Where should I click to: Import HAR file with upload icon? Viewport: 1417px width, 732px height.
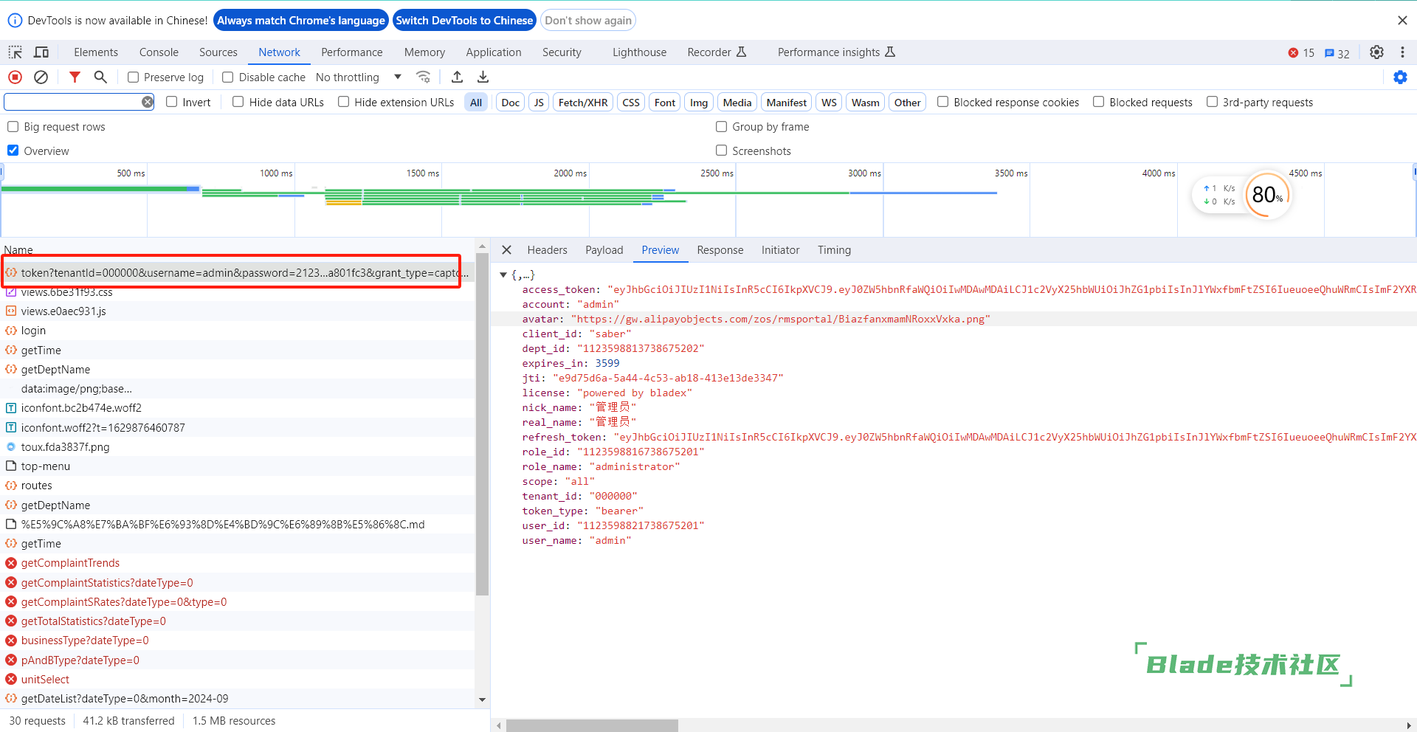coord(457,77)
